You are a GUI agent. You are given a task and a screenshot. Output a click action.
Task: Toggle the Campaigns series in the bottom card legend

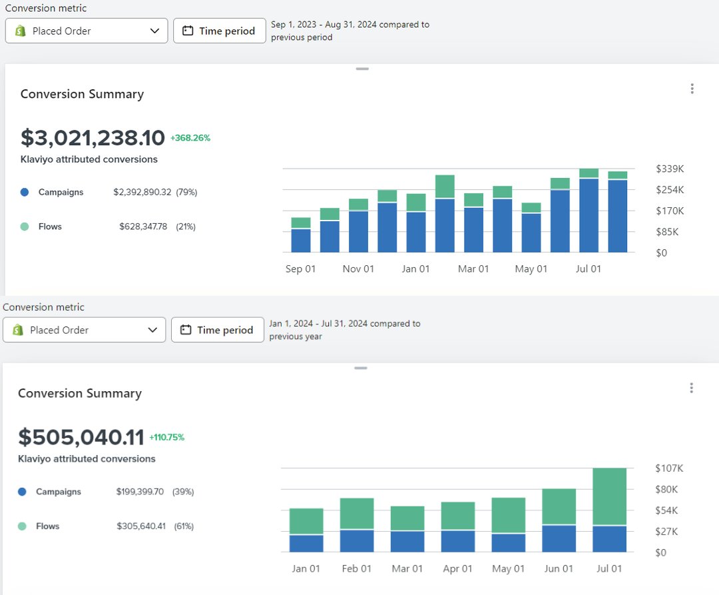point(57,492)
